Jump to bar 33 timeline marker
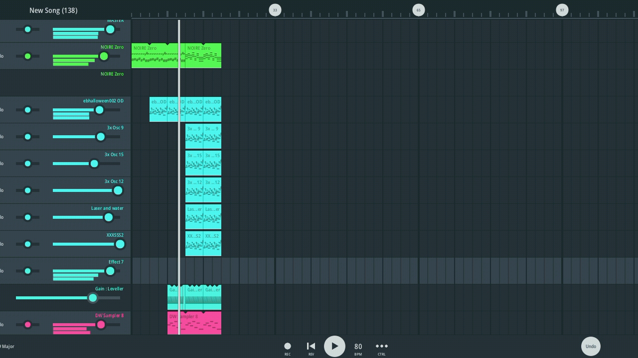The width and height of the screenshot is (638, 358). (275, 10)
